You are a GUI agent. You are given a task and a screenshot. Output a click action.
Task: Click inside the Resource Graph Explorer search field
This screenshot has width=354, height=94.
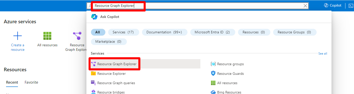tap(197, 6)
